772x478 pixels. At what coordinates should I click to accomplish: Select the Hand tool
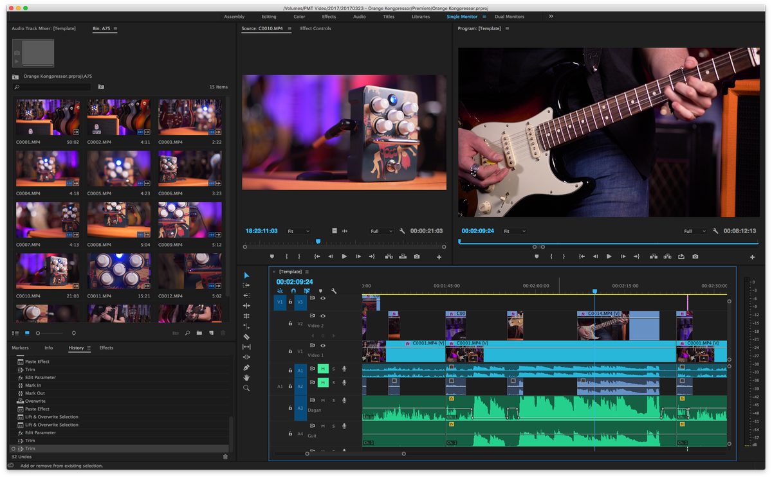pos(246,378)
